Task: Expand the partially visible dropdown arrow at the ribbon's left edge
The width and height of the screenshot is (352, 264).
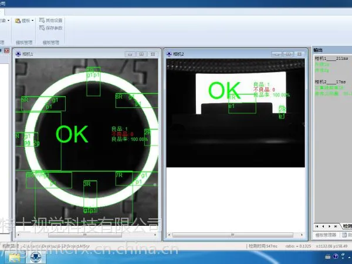Action: coord(9,21)
